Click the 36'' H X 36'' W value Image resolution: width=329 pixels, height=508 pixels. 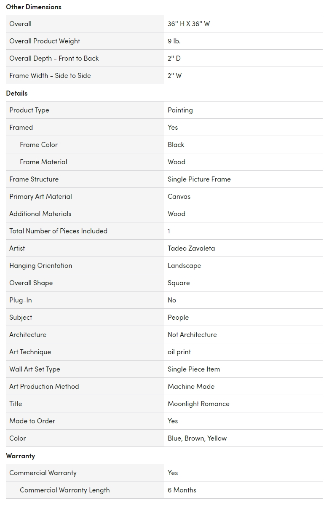[189, 24]
